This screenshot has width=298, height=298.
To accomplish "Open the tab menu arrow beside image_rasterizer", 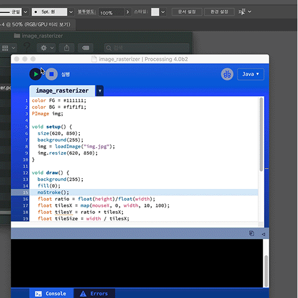I will pos(100,91).
